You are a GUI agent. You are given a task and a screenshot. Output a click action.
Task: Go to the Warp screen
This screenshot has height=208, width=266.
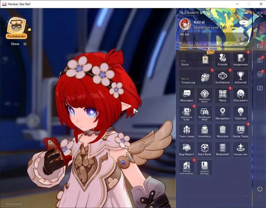coord(222,96)
